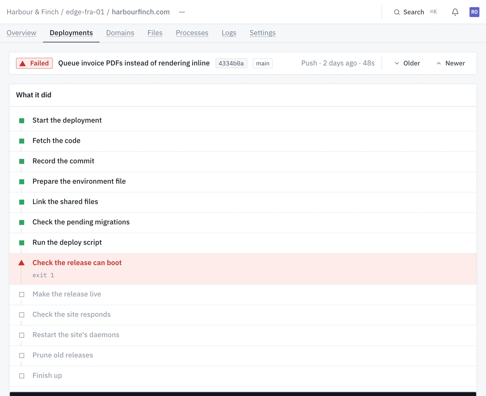
Task: Select the Deployments tab
Action: click(x=71, y=33)
